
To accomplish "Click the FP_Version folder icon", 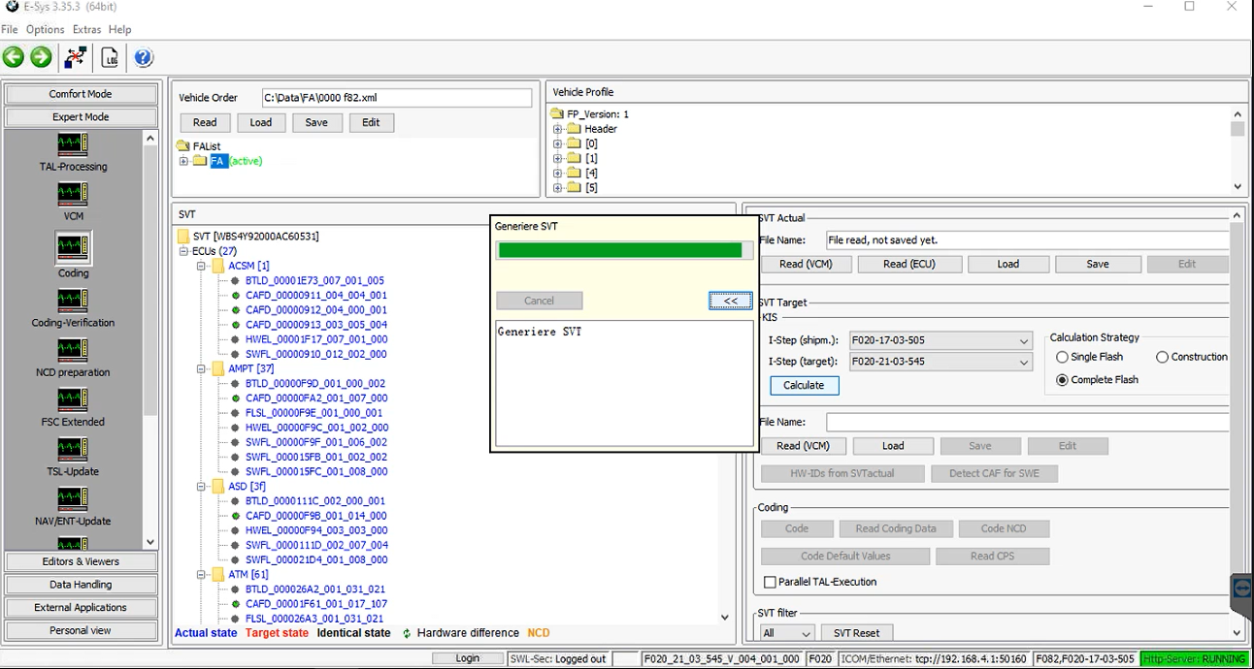I will click(557, 114).
